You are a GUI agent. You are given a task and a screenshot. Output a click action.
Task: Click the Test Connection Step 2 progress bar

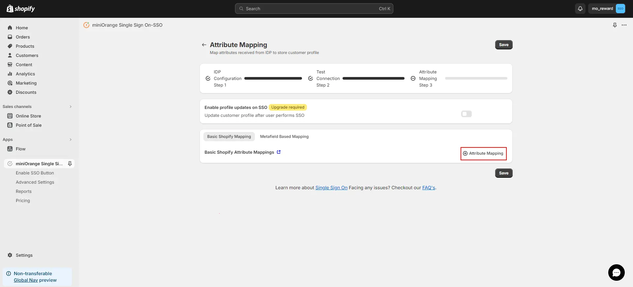tap(374, 78)
